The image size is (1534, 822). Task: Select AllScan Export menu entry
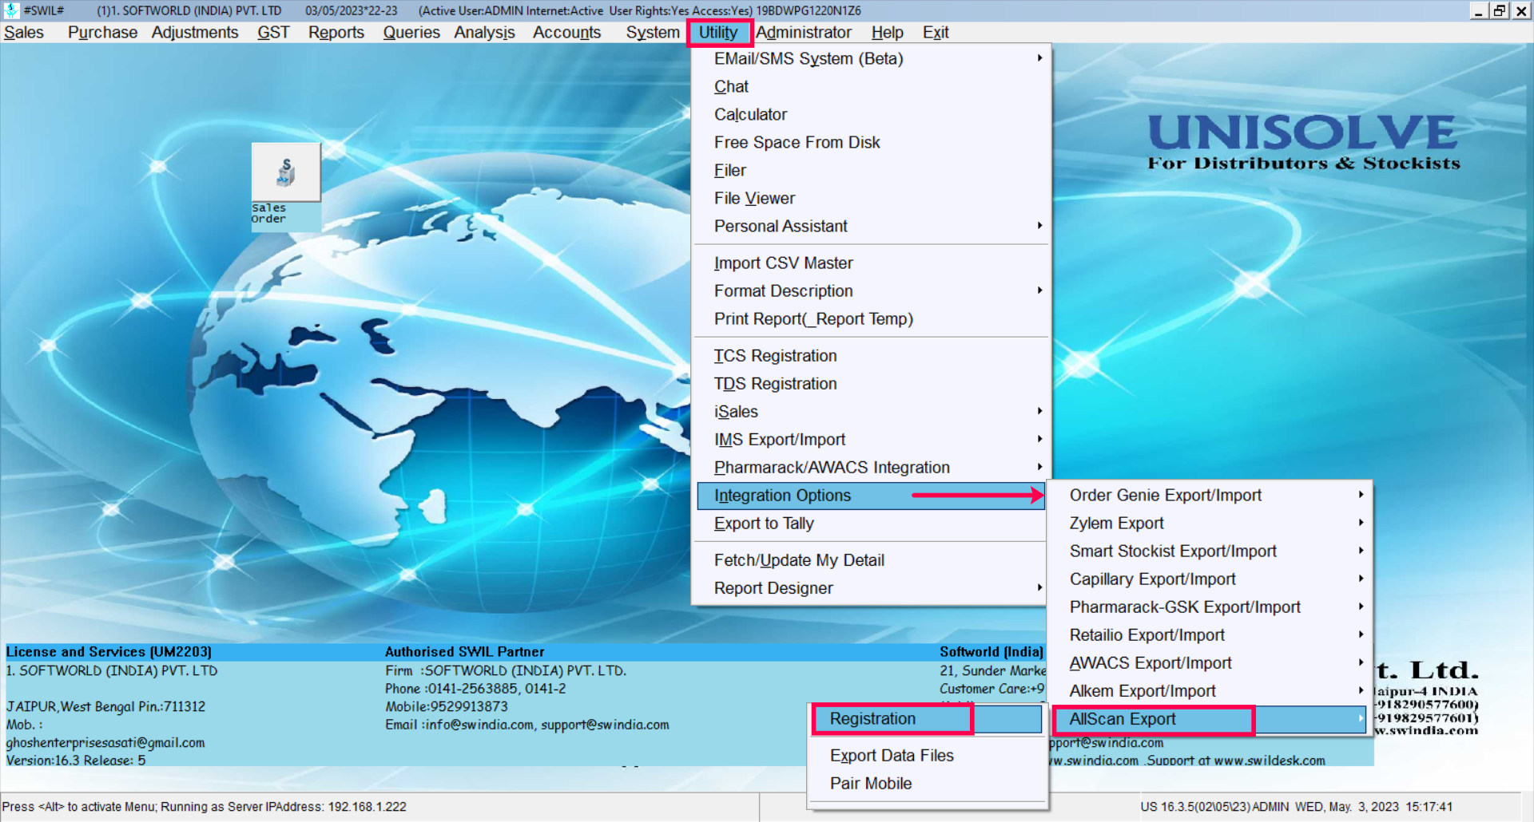tap(1210, 719)
